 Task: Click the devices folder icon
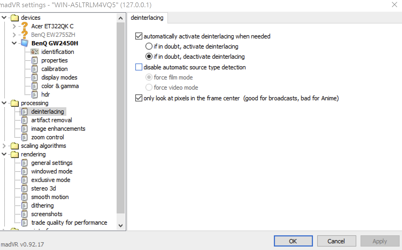click(15, 18)
